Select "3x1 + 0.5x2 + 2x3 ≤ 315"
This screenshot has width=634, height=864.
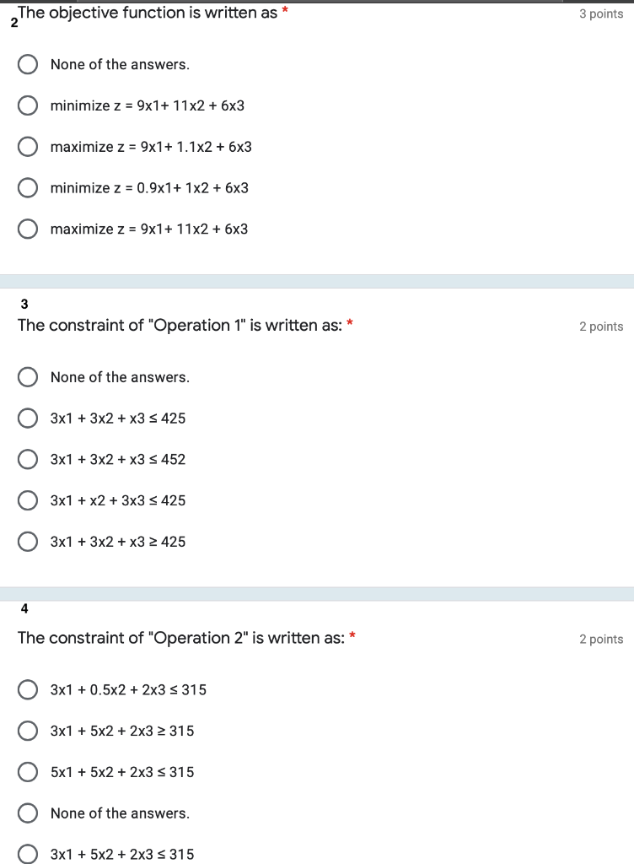[x=28, y=689]
